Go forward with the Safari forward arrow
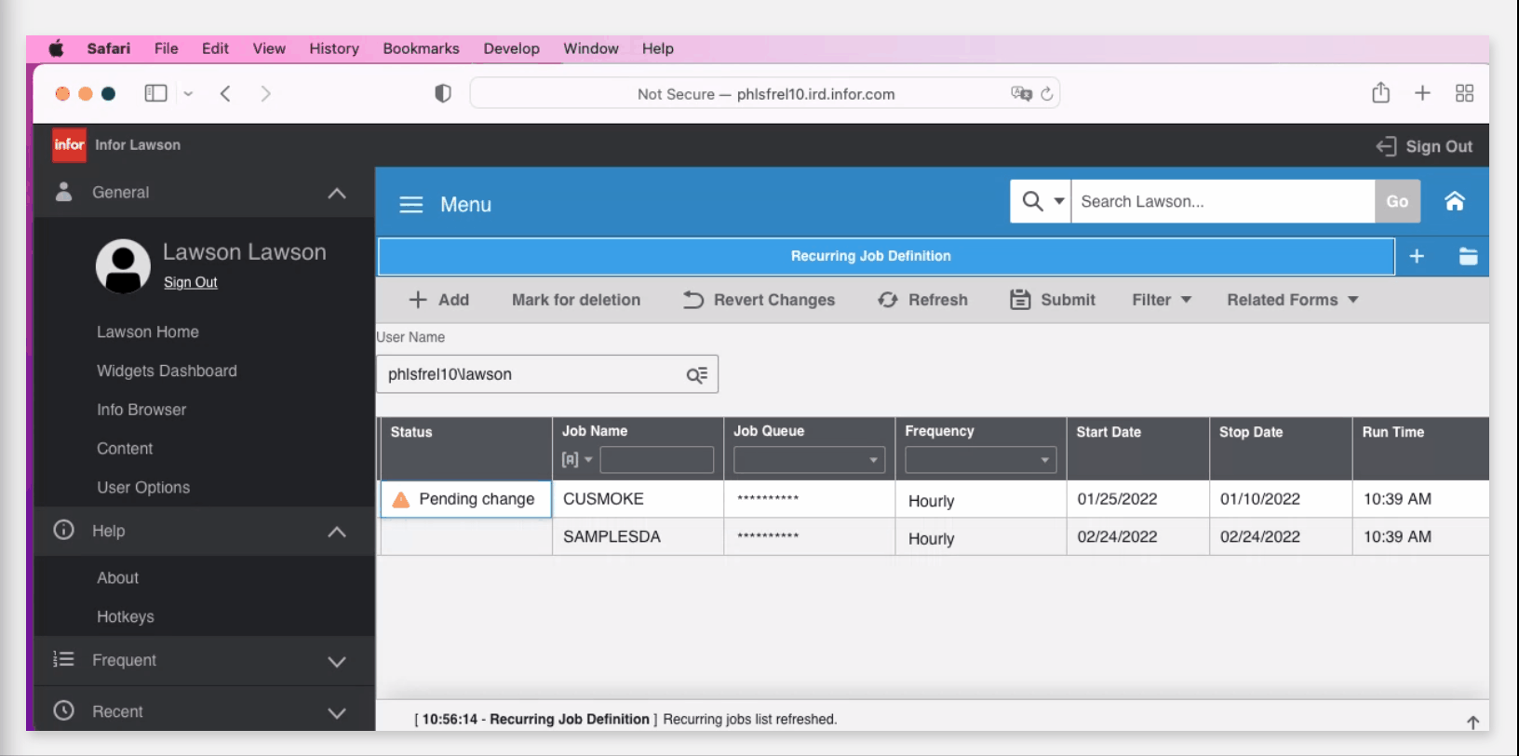The width and height of the screenshot is (1519, 756). pyautogui.click(x=266, y=93)
